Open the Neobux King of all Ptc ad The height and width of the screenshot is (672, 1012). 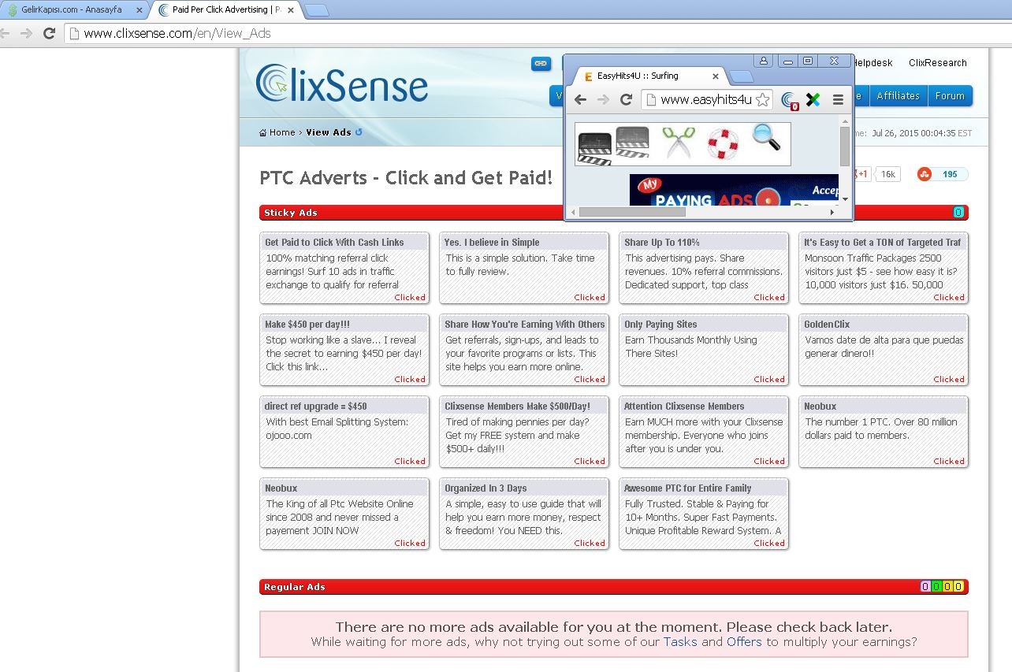click(x=344, y=514)
